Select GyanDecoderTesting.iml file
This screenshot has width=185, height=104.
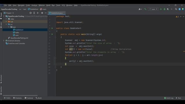19,38
